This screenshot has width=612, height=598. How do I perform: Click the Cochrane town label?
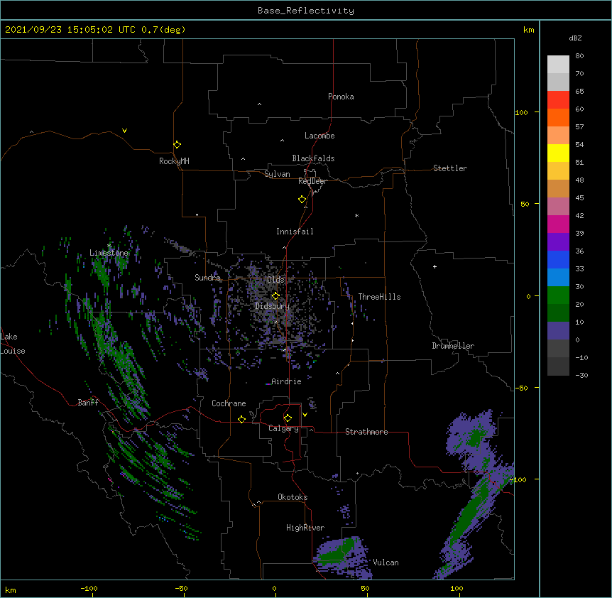[229, 403]
